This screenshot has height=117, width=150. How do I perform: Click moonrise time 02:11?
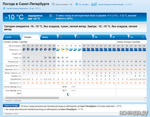click(x=65, y=91)
